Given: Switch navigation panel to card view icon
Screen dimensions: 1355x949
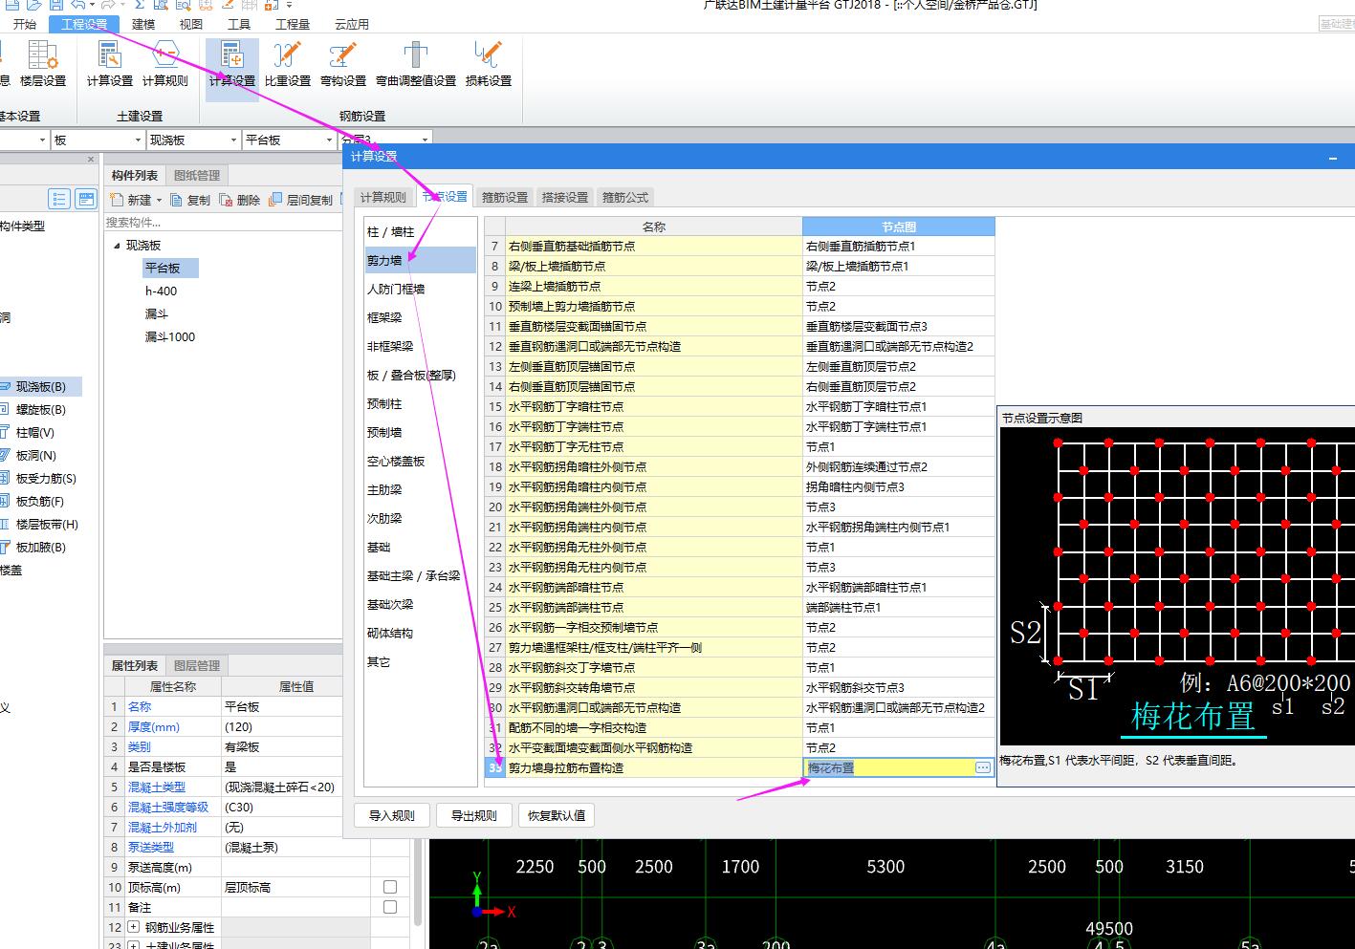Looking at the screenshot, I should [x=86, y=199].
